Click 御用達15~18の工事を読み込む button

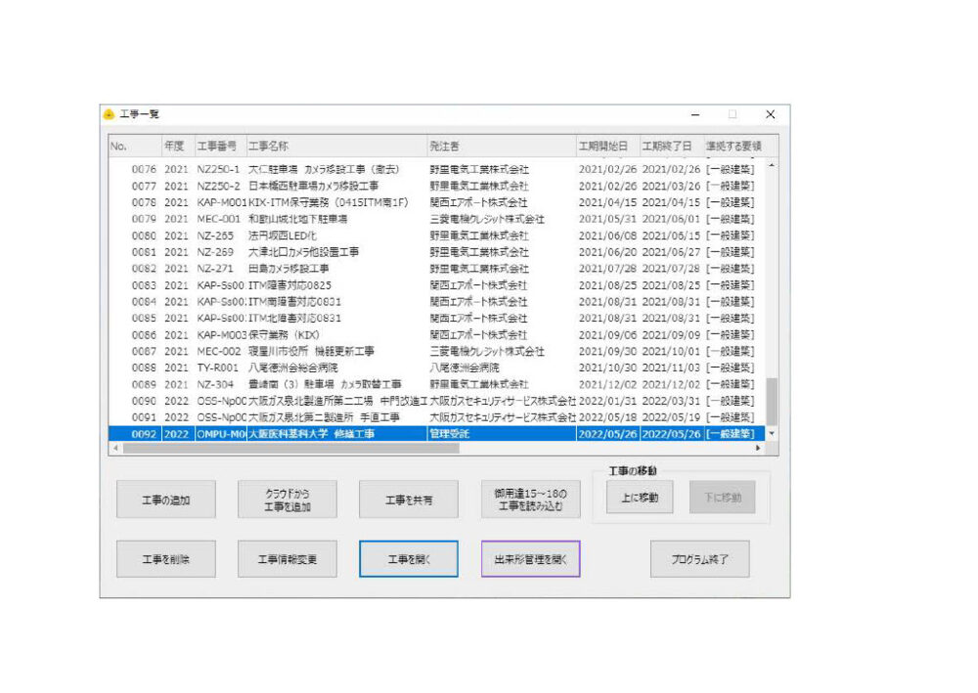point(530,499)
